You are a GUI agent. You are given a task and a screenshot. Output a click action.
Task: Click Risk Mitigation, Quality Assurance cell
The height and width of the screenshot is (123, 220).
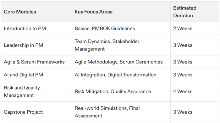click(x=121, y=91)
